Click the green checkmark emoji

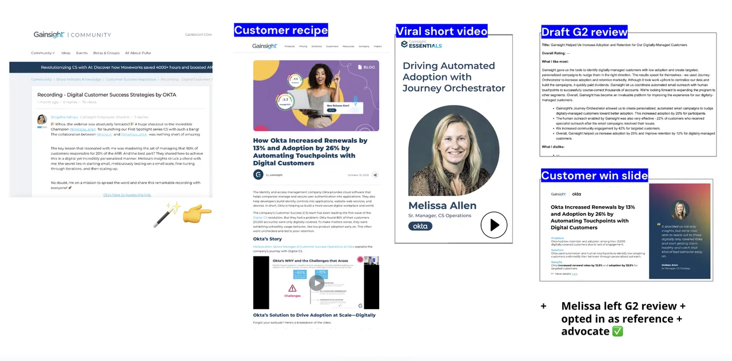click(x=618, y=331)
